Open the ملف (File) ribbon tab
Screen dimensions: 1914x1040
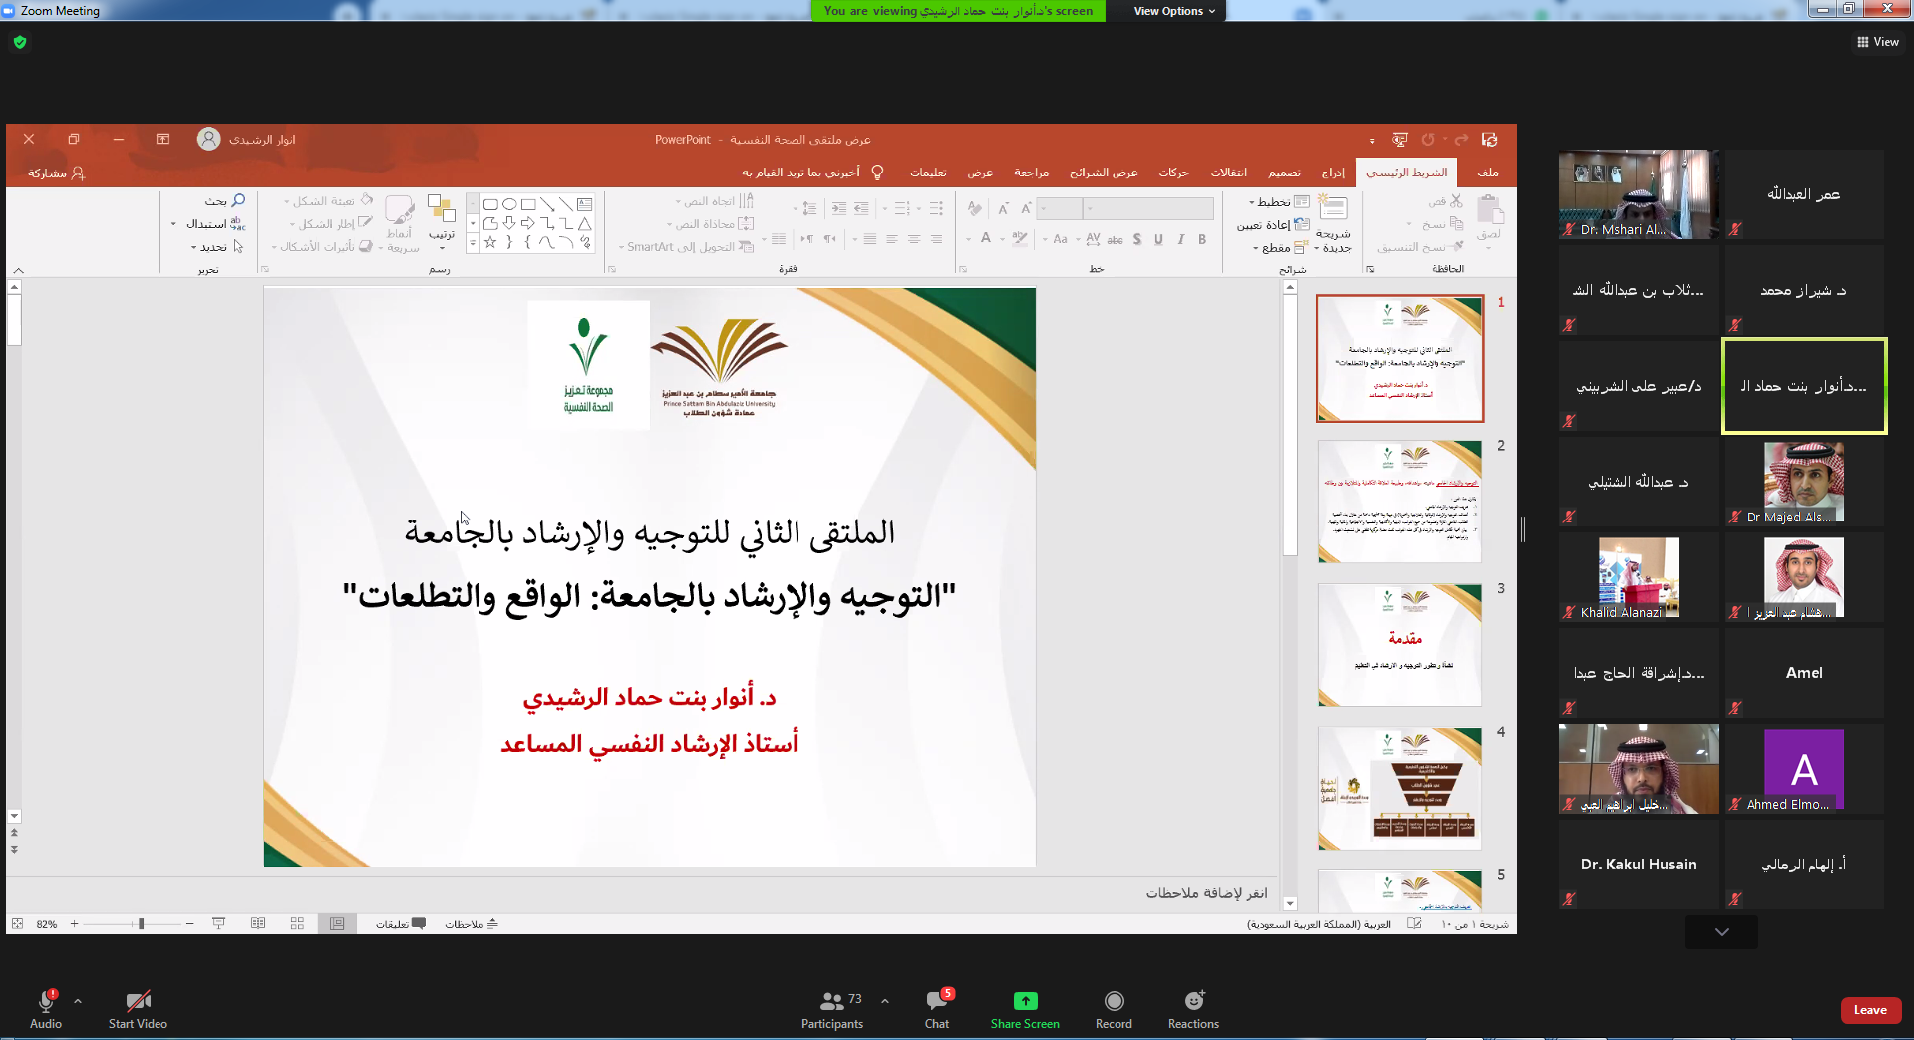click(x=1488, y=173)
